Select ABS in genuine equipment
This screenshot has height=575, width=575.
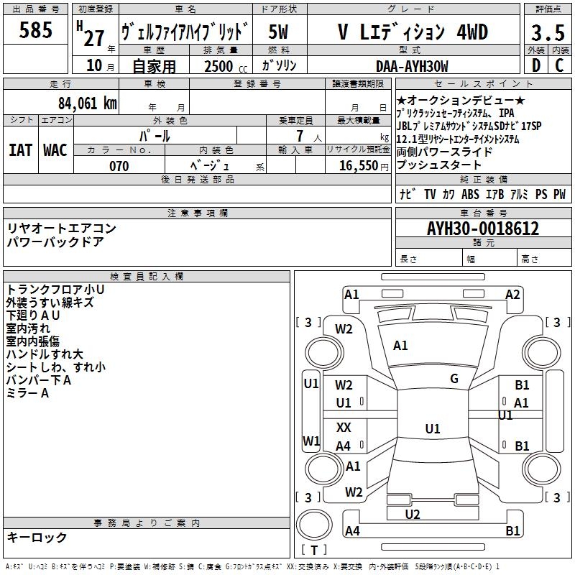[x=471, y=194]
